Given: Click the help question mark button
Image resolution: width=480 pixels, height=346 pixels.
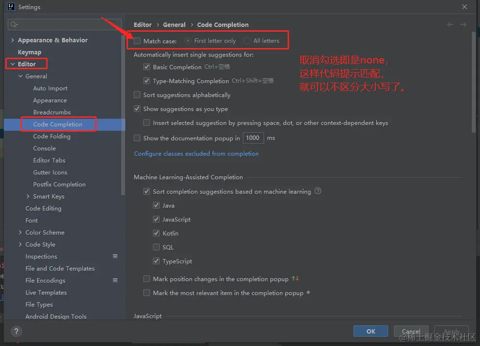Looking at the screenshot, I should pyautogui.click(x=16, y=332).
